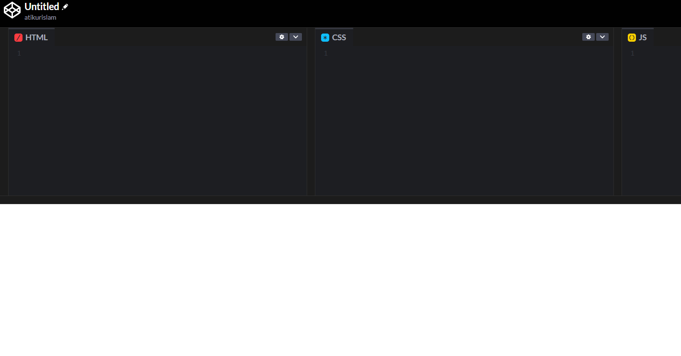Click the HTML editor line number gutter
The width and height of the screenshot is (681, 356).
[19, 53]
